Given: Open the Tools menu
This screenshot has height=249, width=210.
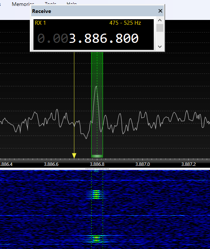Looking at the screenshot, I should pos(50,3).
